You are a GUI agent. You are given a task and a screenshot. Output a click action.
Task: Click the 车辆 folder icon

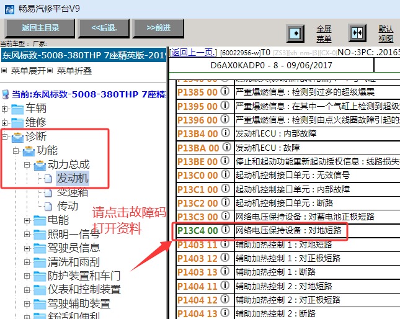tap(17, 109)
